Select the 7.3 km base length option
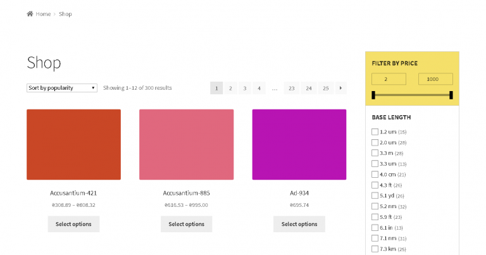The image size is (486, 255). pyautogui.click(x=375, y=249)
